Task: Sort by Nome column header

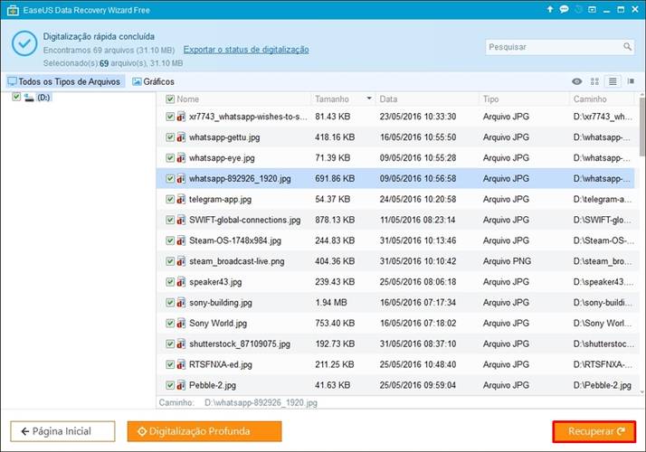Action: pyautogui.click(x=188, y=99)
